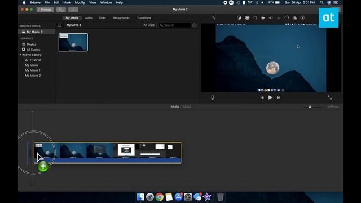
Task: Click the voiceover microphone icon
Action: tap(213, 98)
